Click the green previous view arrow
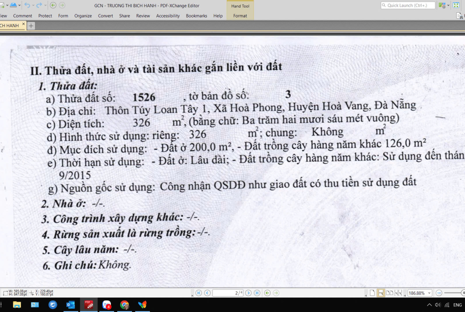This screenshot has width=465, height=312. coord(267,293)
